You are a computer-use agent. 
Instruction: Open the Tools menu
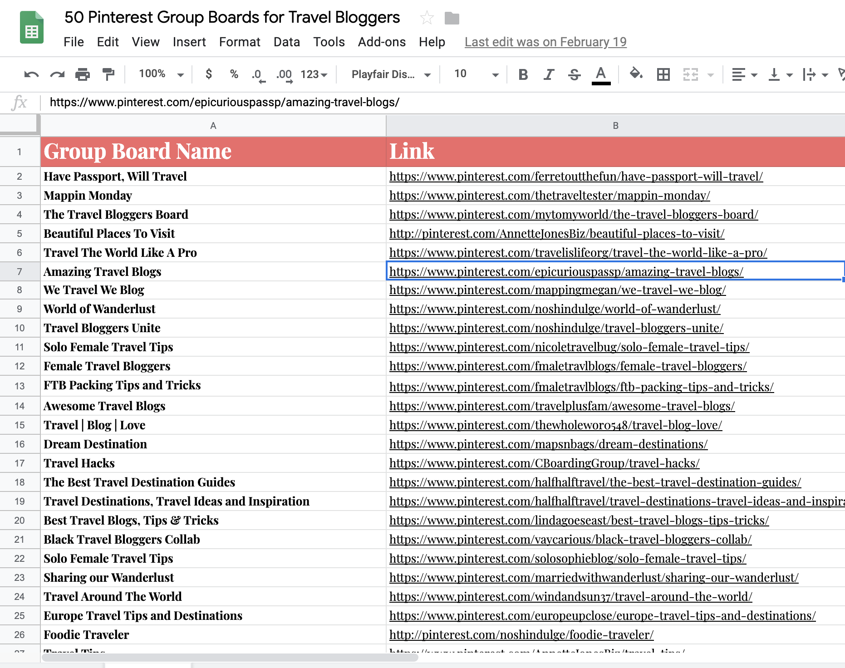329,42
